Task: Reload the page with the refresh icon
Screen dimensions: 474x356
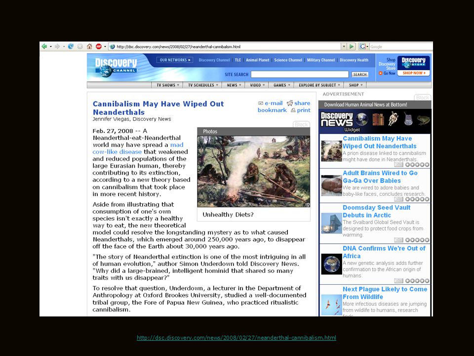Action: [x=71, y=46]
